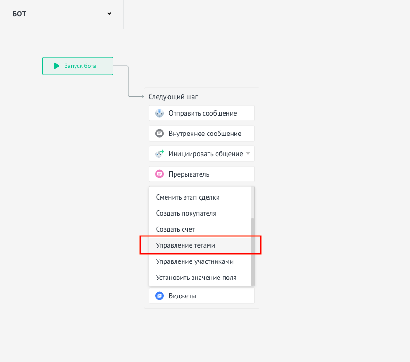
Task: Click the Виджеты step button
Action: point(201,296)
